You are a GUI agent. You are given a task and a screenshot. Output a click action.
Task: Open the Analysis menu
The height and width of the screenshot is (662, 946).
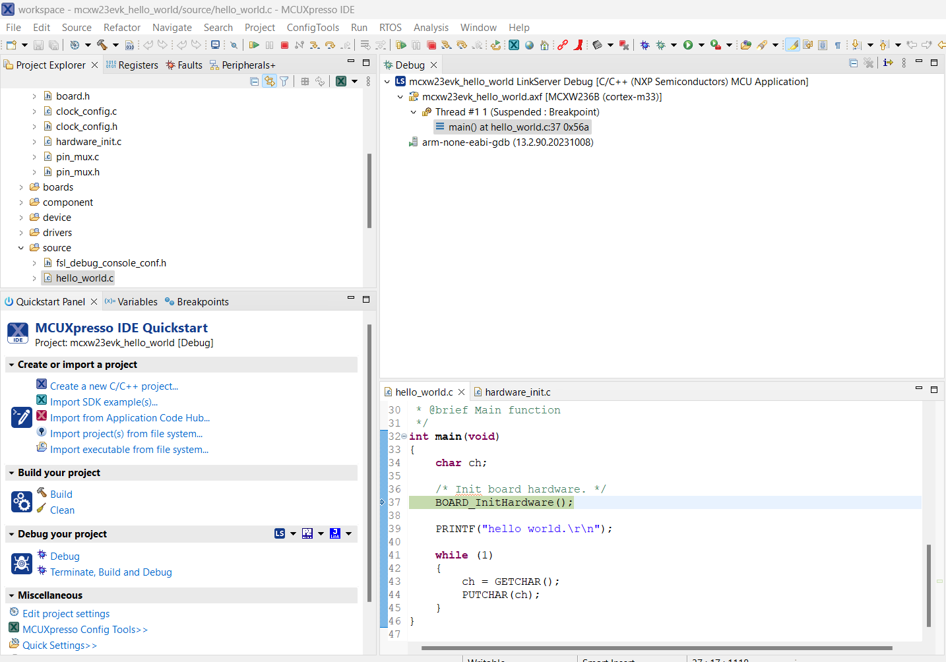pyautogui.click(x=431, y=28)
